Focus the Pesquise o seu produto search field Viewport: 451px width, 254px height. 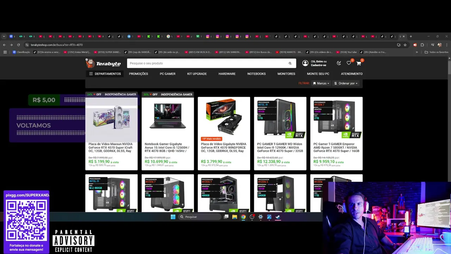click(x=207, y=64)
